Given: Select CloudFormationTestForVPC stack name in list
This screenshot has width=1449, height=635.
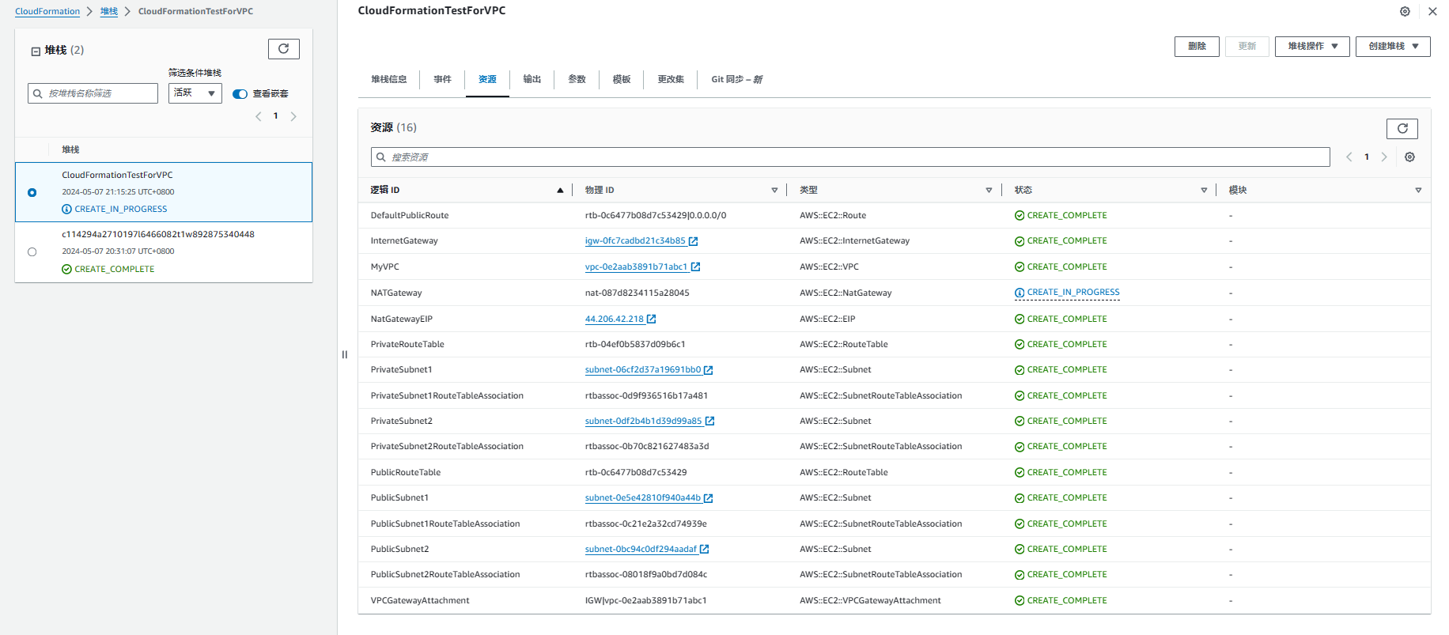Looking at the screenshot, I should (117, 176).
